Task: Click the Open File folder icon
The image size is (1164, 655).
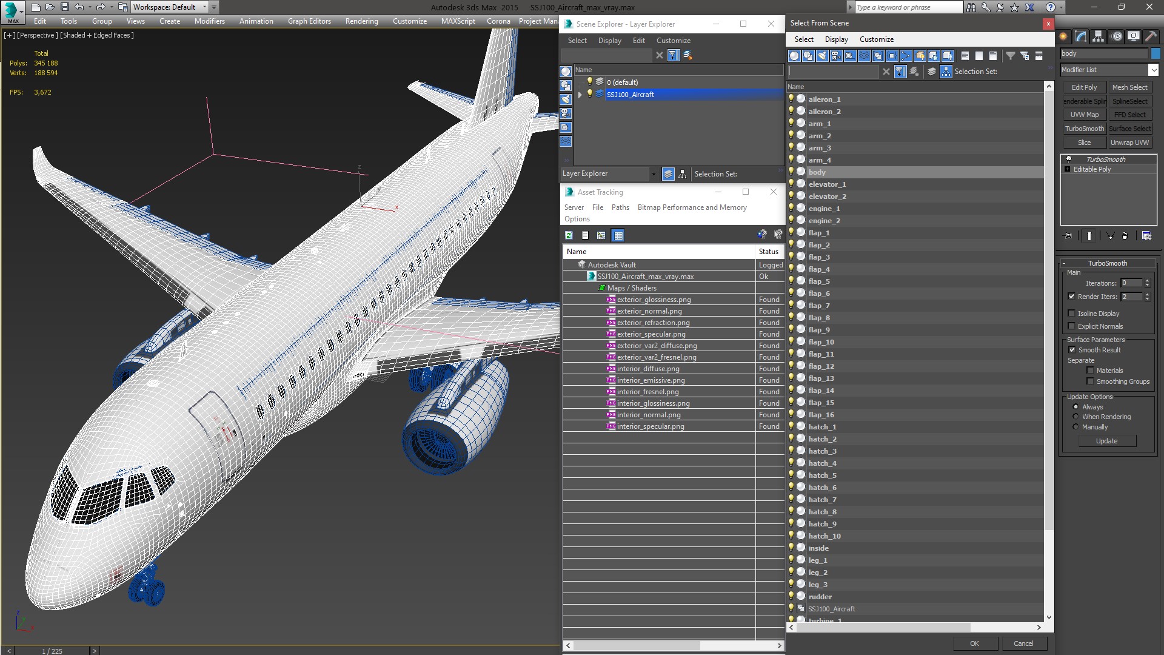Action: (50, 7)
